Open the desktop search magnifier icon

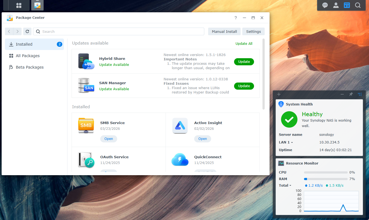point(358,5)
